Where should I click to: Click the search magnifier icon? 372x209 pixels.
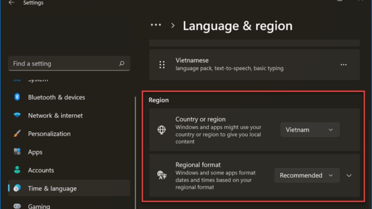click(122, 63)
